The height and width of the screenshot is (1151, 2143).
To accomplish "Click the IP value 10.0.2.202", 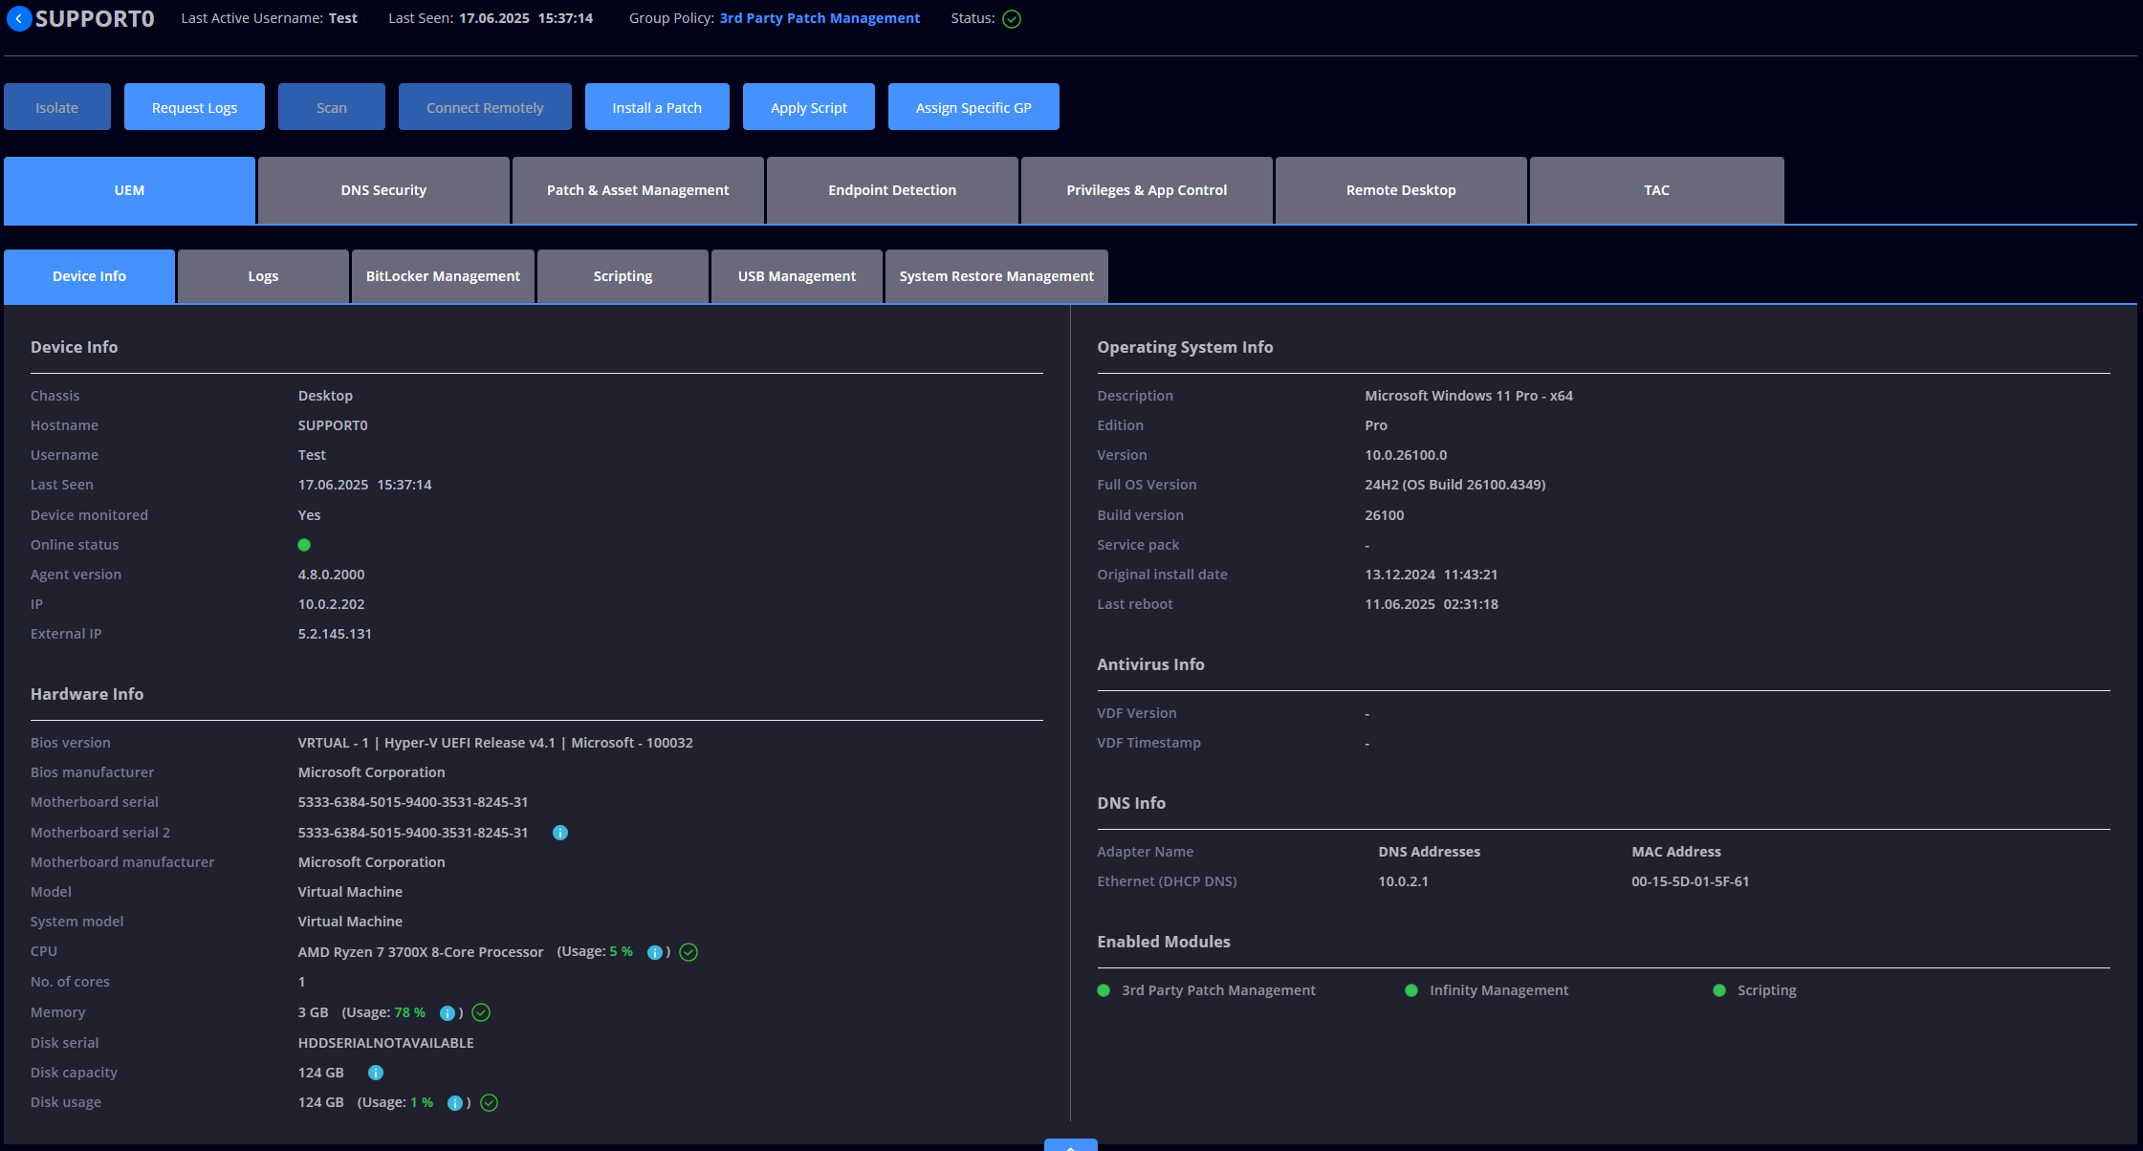I will 331,604.
